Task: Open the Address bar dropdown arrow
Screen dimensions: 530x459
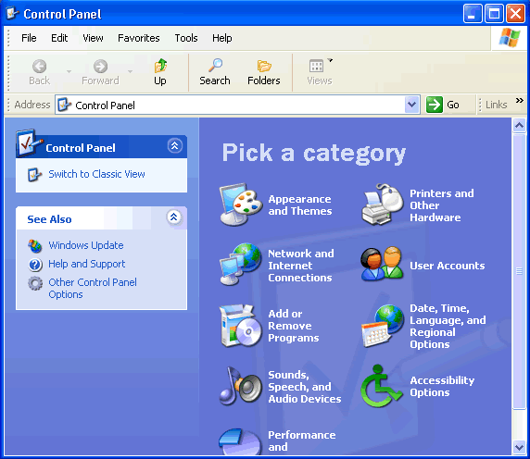Action: [x=411, y=105]
